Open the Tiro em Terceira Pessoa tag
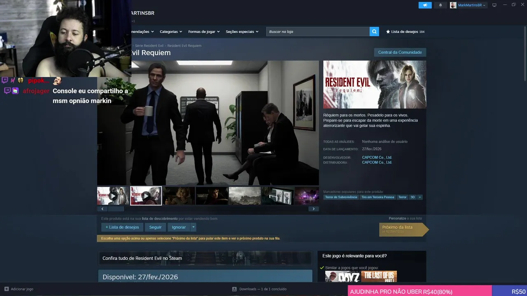527x296 pixels. click(x=378, y=197)
